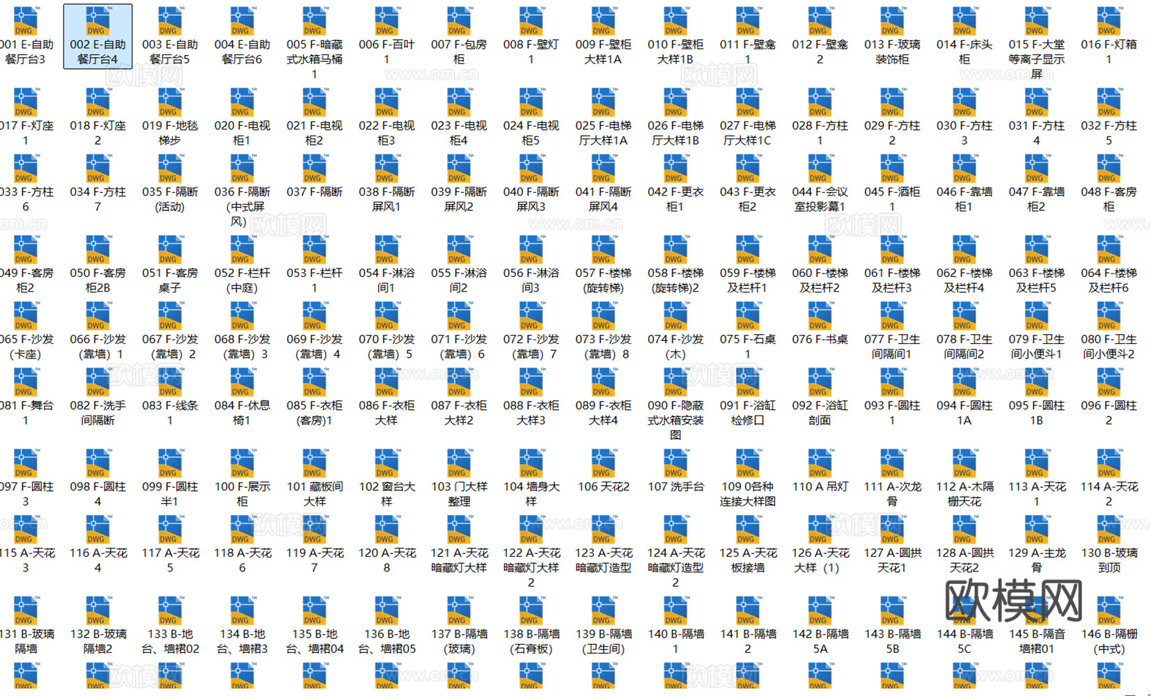Click the file name 048 F-客房柜
The width and height of the screenshot is (1151, 696).
pos(1109,199)
